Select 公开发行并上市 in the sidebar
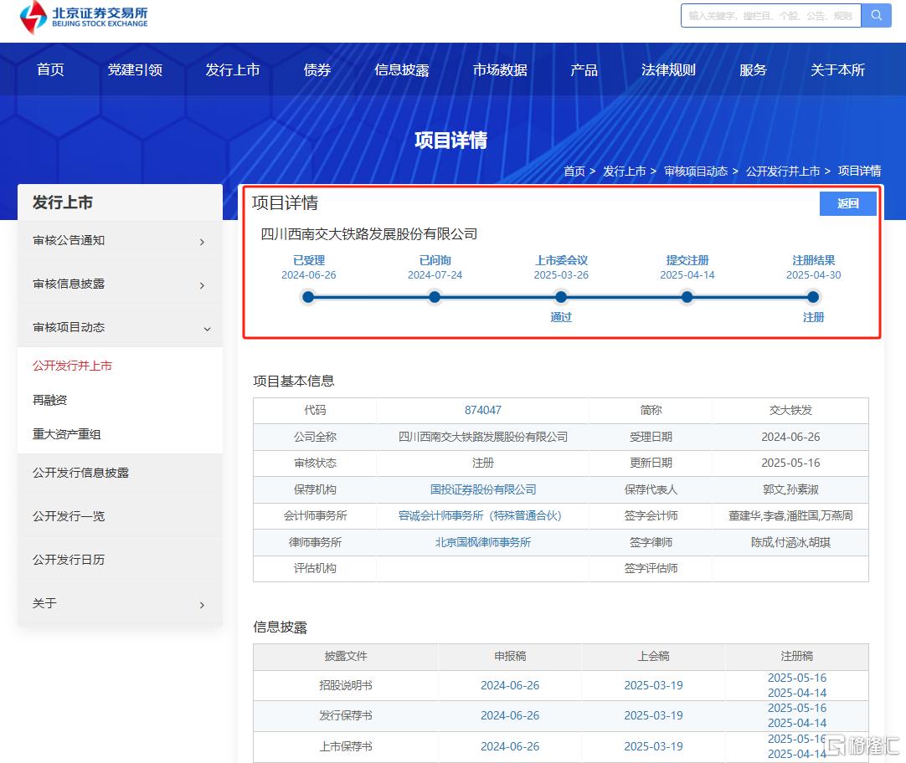906x763 pixels. (72, 366)
